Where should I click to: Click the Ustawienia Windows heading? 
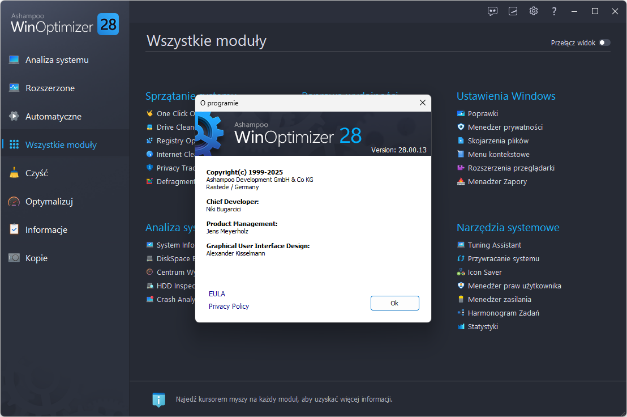506,96
